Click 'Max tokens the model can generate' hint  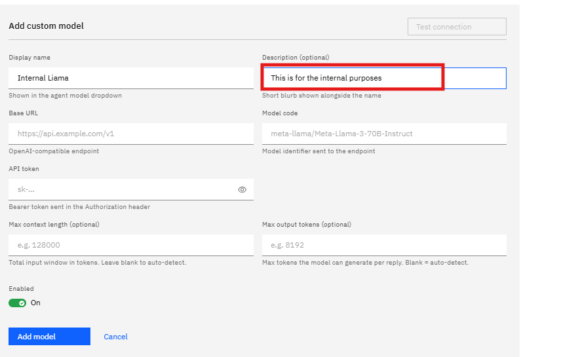(365, 262)
